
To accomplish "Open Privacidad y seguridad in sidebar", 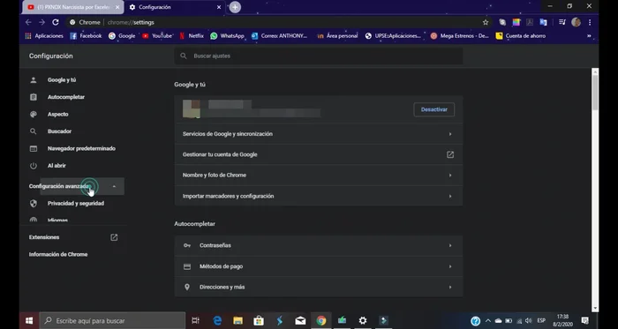I will (76, 204).
